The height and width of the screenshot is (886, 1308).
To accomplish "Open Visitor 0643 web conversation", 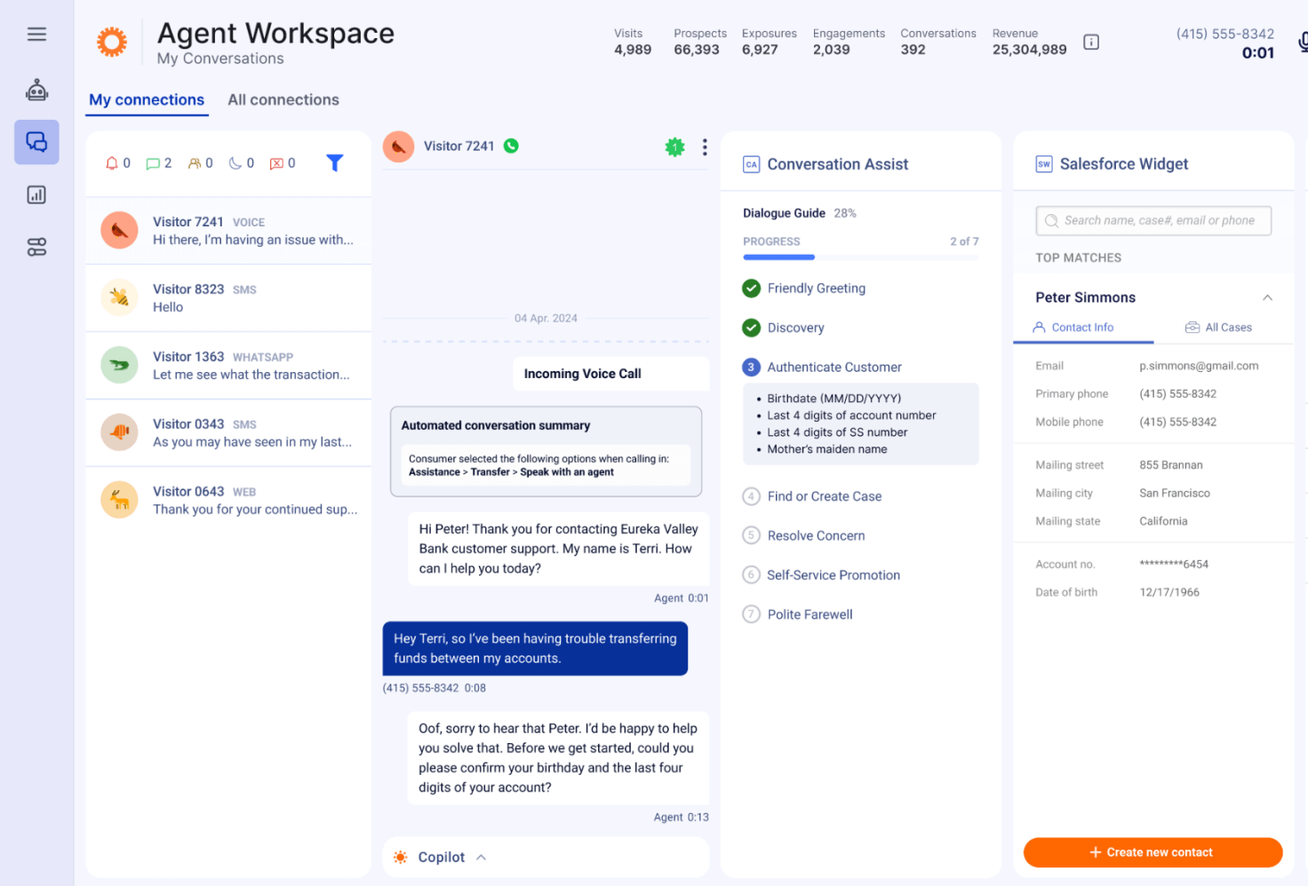I will [x=228, y=501].
